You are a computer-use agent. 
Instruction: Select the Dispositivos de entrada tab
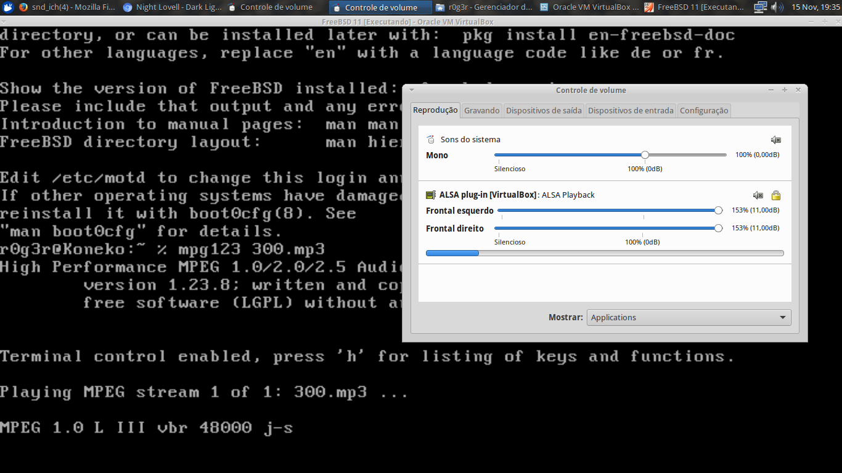[x=630, y=111]
